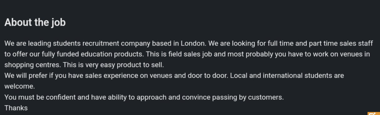380x115 pixels.
Task: Click the orange share arrow icon
Action: coord(374,113)
